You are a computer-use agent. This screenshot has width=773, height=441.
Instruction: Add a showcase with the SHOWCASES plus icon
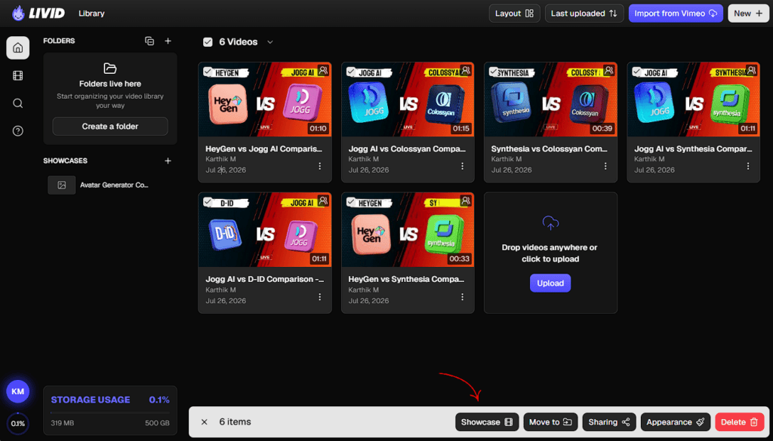point(168,161)
